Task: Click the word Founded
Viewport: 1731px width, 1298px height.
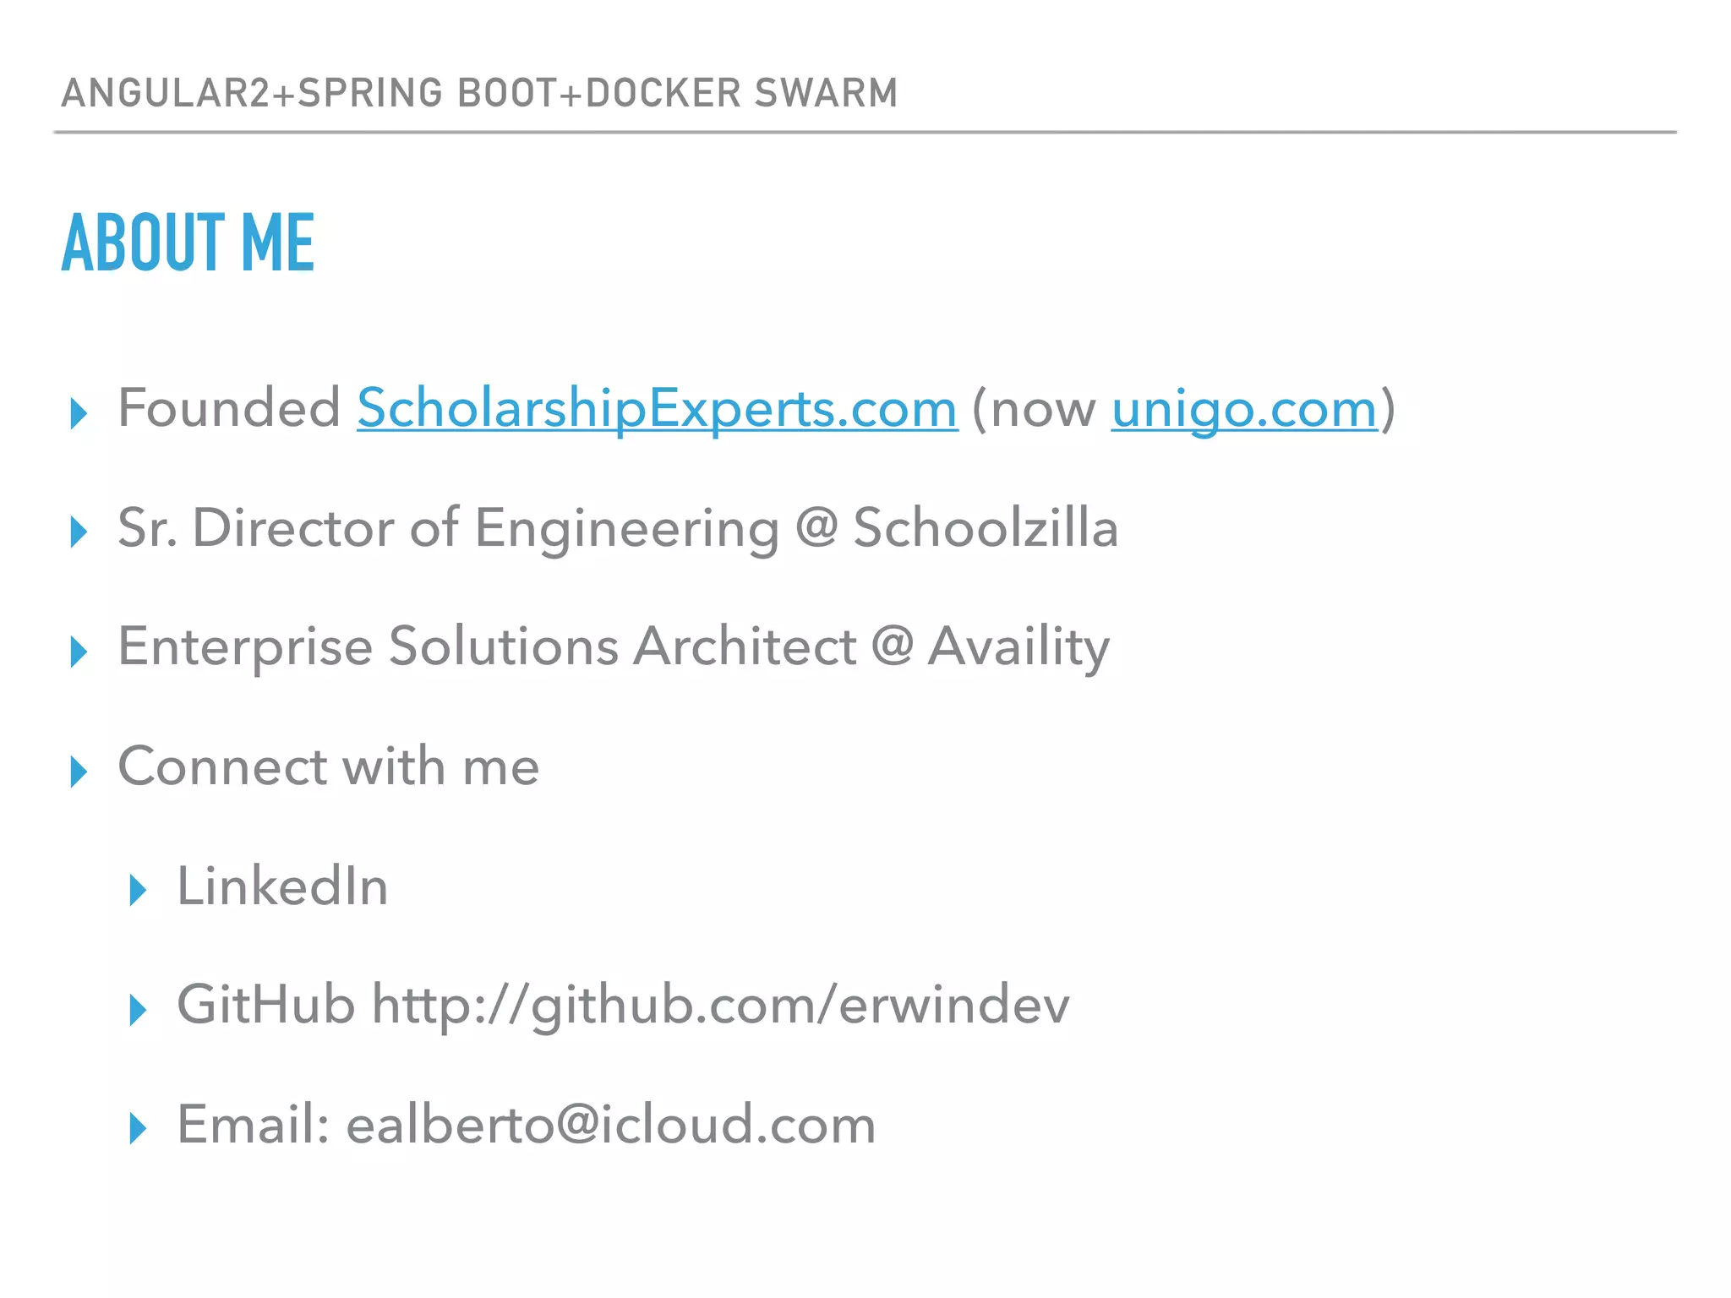Action: click(x=229, y=408)
